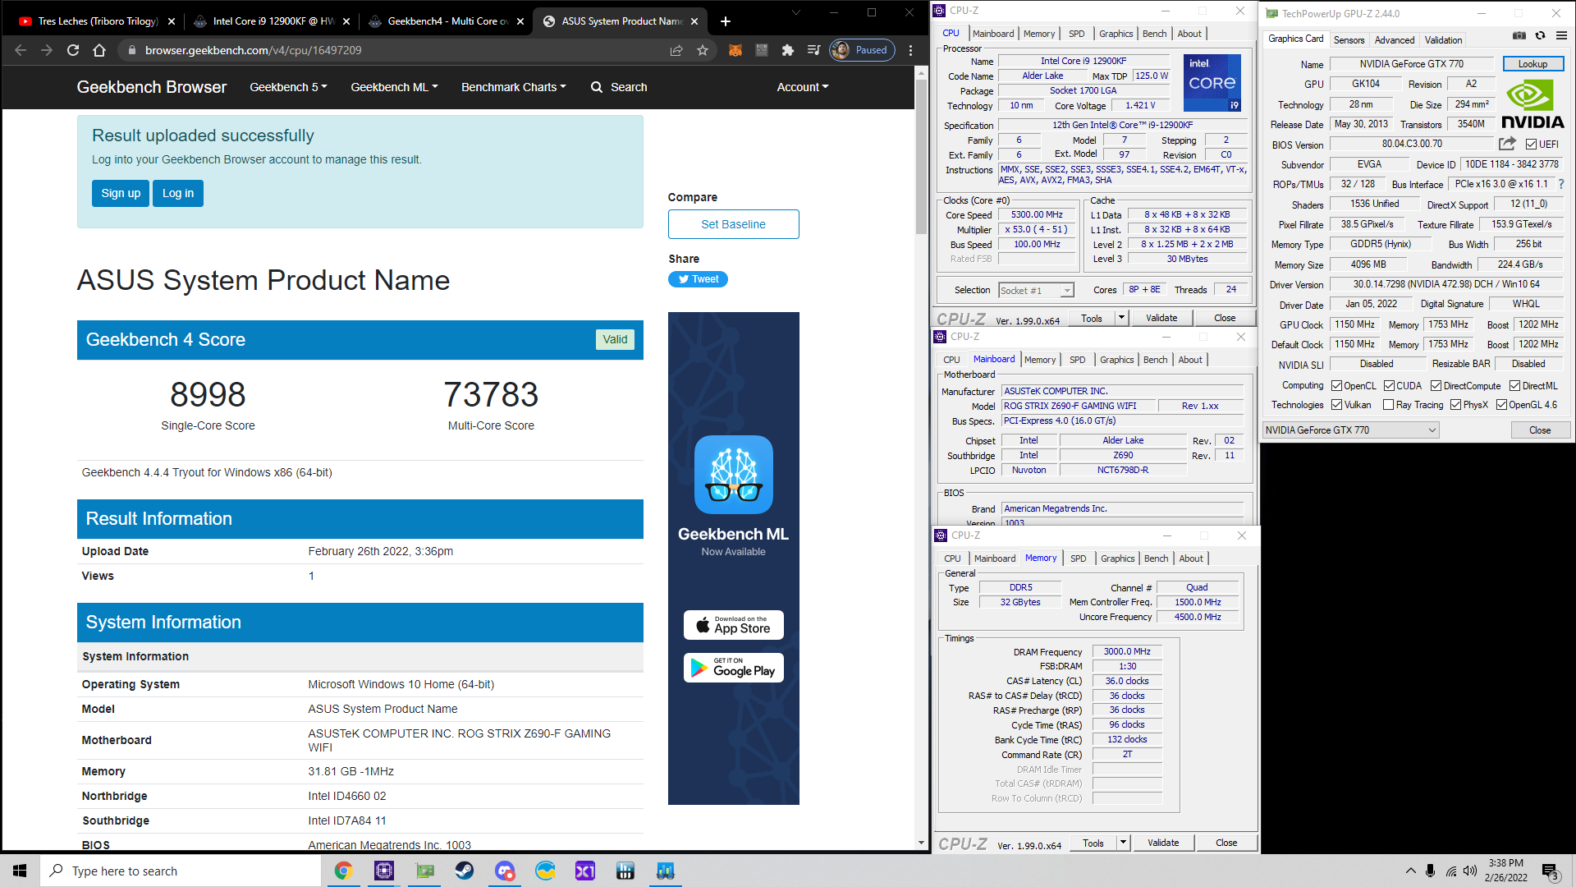Switch to the Sensors tab in GPU-Z
Screen dimensions: 1576x887
[x=1349, y=40]
